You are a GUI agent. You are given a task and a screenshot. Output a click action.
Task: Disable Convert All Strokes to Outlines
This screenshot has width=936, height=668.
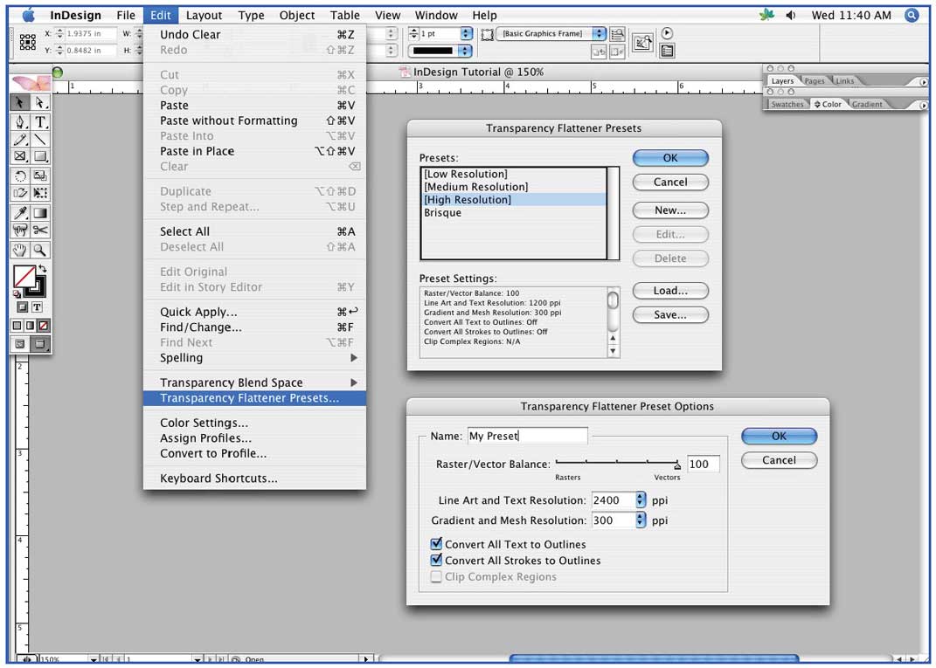[x=435, y=561]
